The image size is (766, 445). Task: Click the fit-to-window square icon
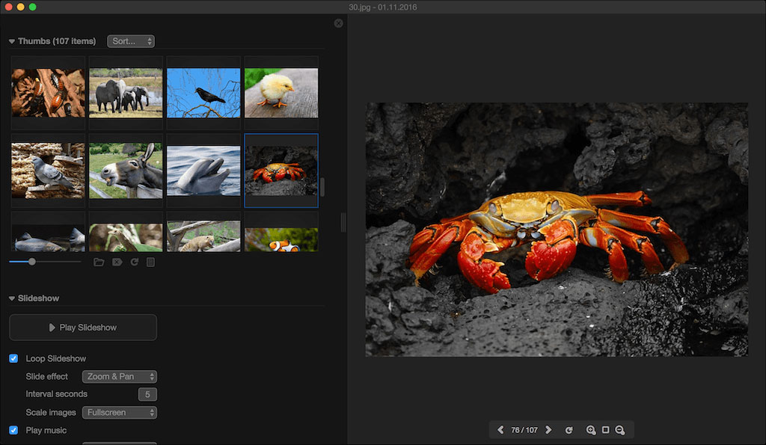coord(605,430)
